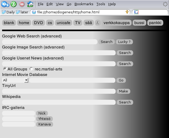Screen dimensions: 169x138
Task: Click Search for Google Web Search
Action: [x=106, y=42]
